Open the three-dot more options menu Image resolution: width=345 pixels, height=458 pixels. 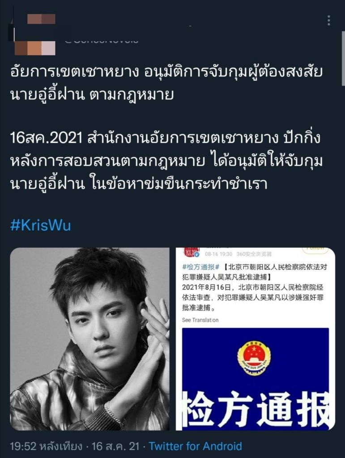click(x=329, y=21)
